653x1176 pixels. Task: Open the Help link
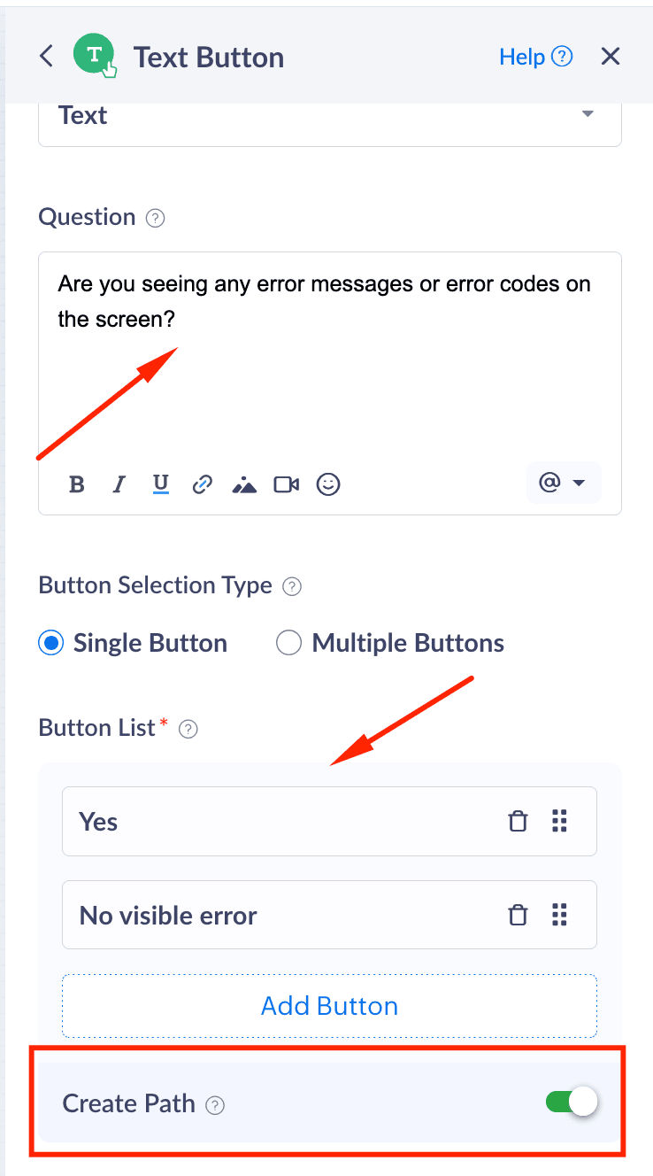[x=535, y=57]
